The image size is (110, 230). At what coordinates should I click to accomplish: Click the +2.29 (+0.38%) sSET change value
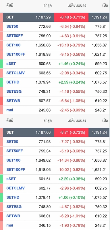72,179
